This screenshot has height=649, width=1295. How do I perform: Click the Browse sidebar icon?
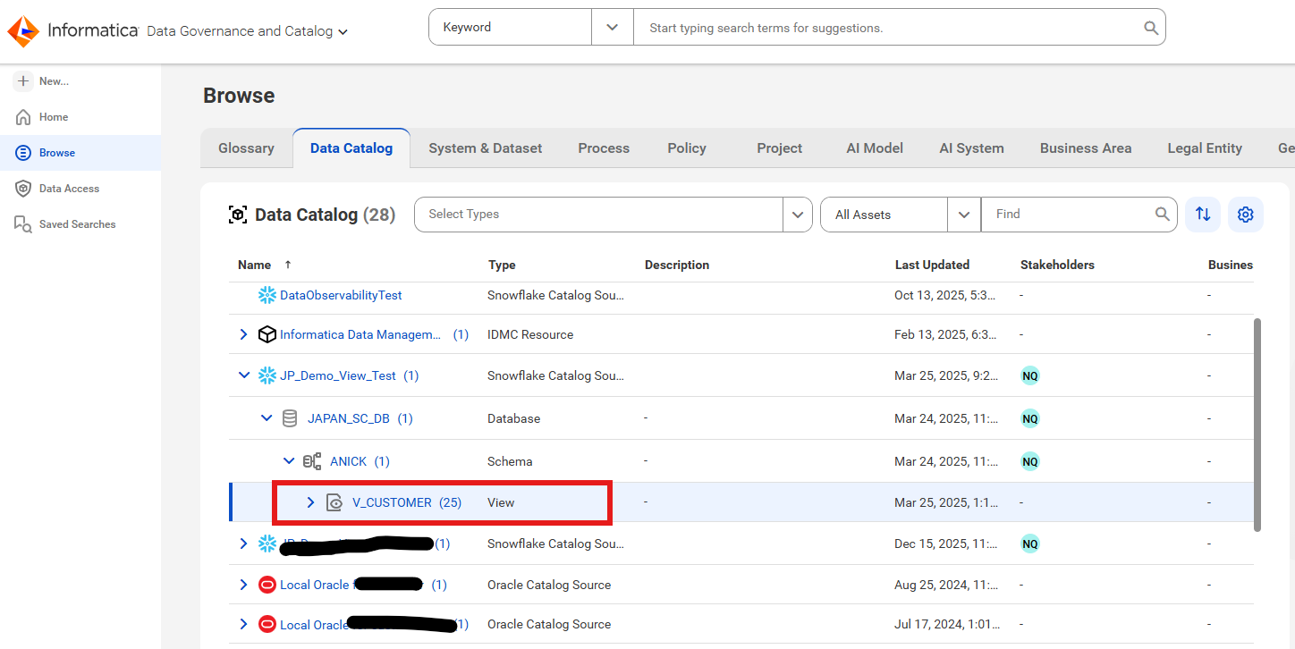tap(23, 153)
